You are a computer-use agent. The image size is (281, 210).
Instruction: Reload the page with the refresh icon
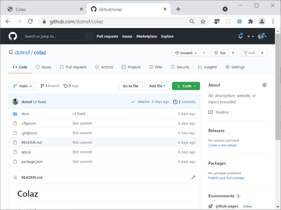coord(30,21)
